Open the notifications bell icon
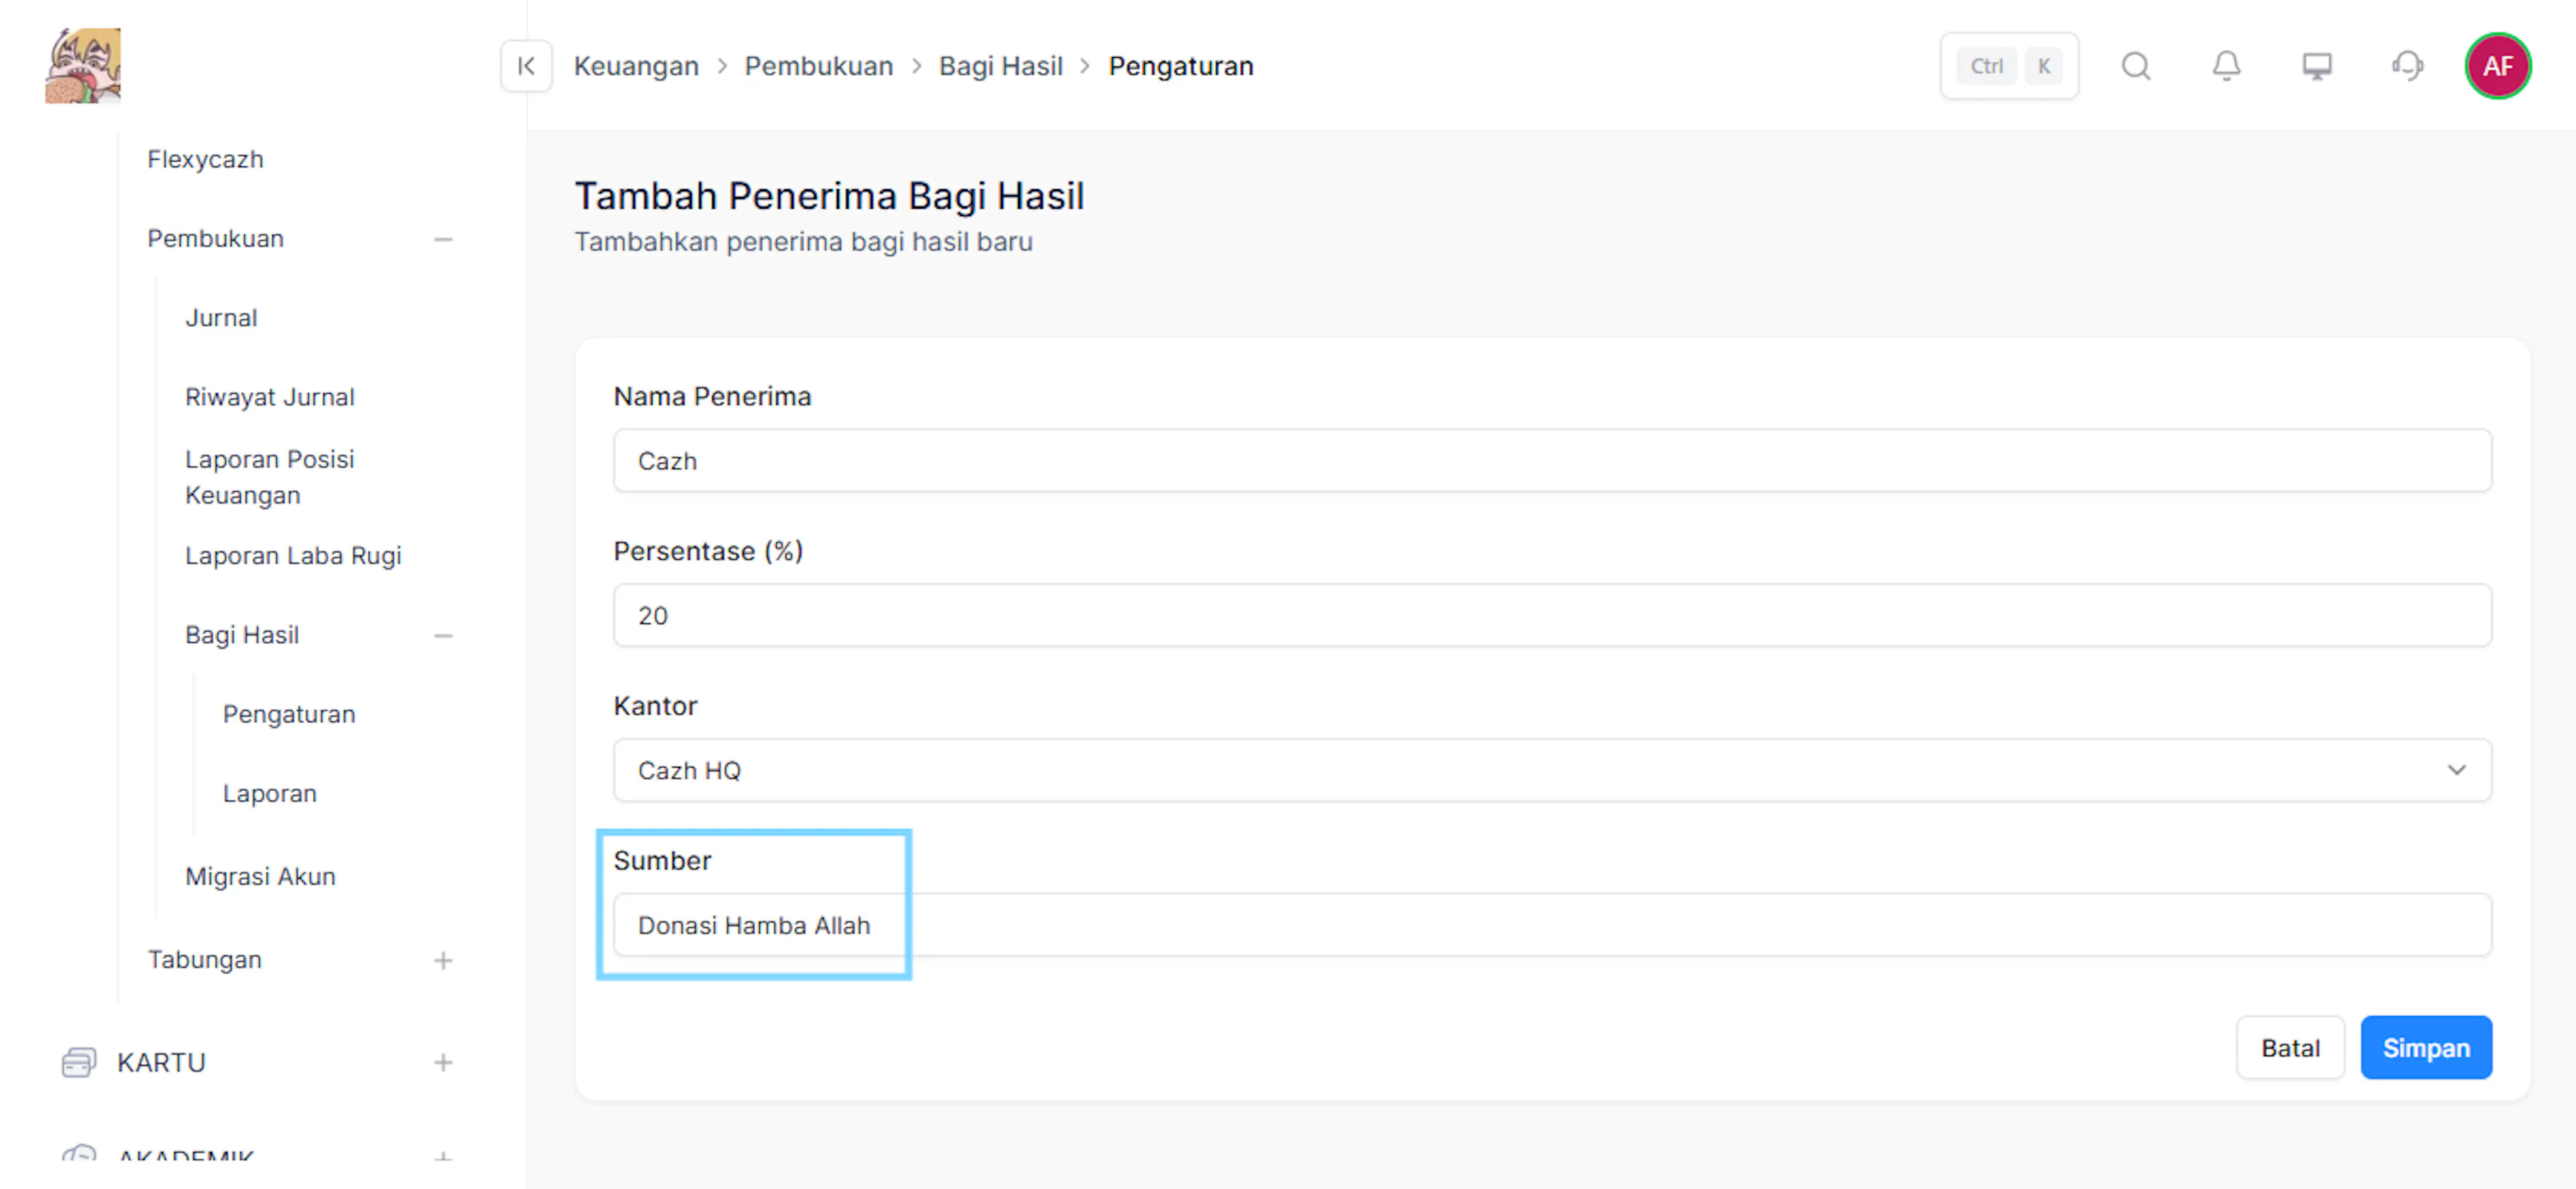2576x1189 pixels. click(x=2226, y=66)
